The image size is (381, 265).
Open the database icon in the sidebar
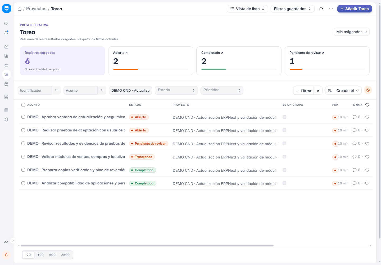click(x=6, y=97)
